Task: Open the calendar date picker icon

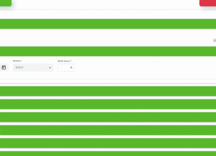Action: point(4,67)
